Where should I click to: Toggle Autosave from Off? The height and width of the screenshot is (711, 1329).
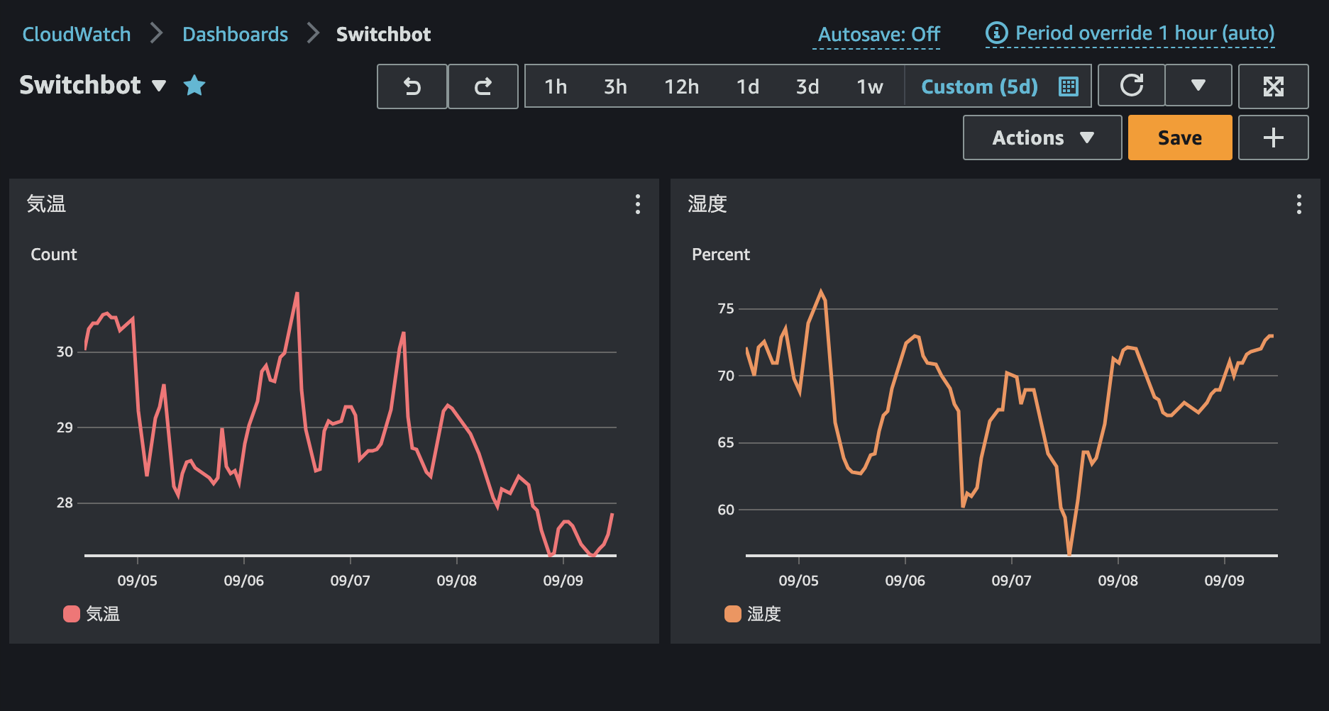pos(877,33)
